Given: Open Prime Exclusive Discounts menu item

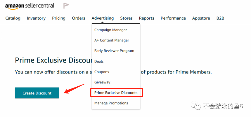Looking at the screenshot, I should [116, 92].
